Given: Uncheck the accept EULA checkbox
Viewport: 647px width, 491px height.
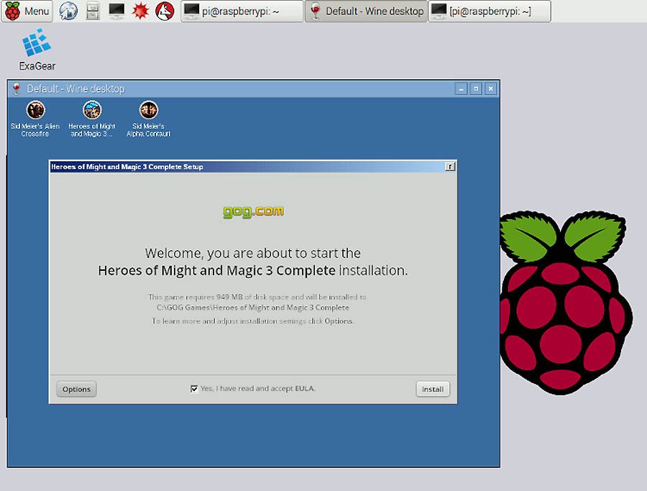Looking at the screenshot, I should (194, 389).
